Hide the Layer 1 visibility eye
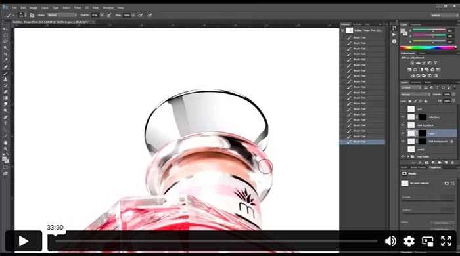Image resolution: width=460 pixels, height=256 pixels. (x=403, y=133)
